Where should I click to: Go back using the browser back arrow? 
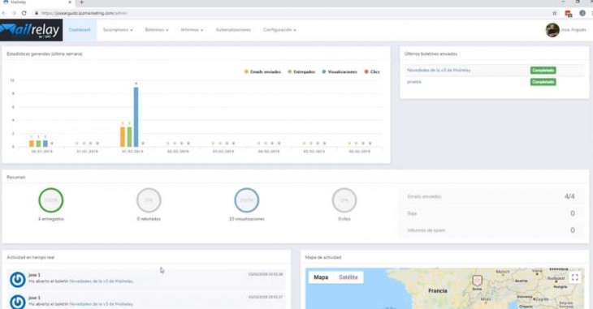(x=4, y=13)
